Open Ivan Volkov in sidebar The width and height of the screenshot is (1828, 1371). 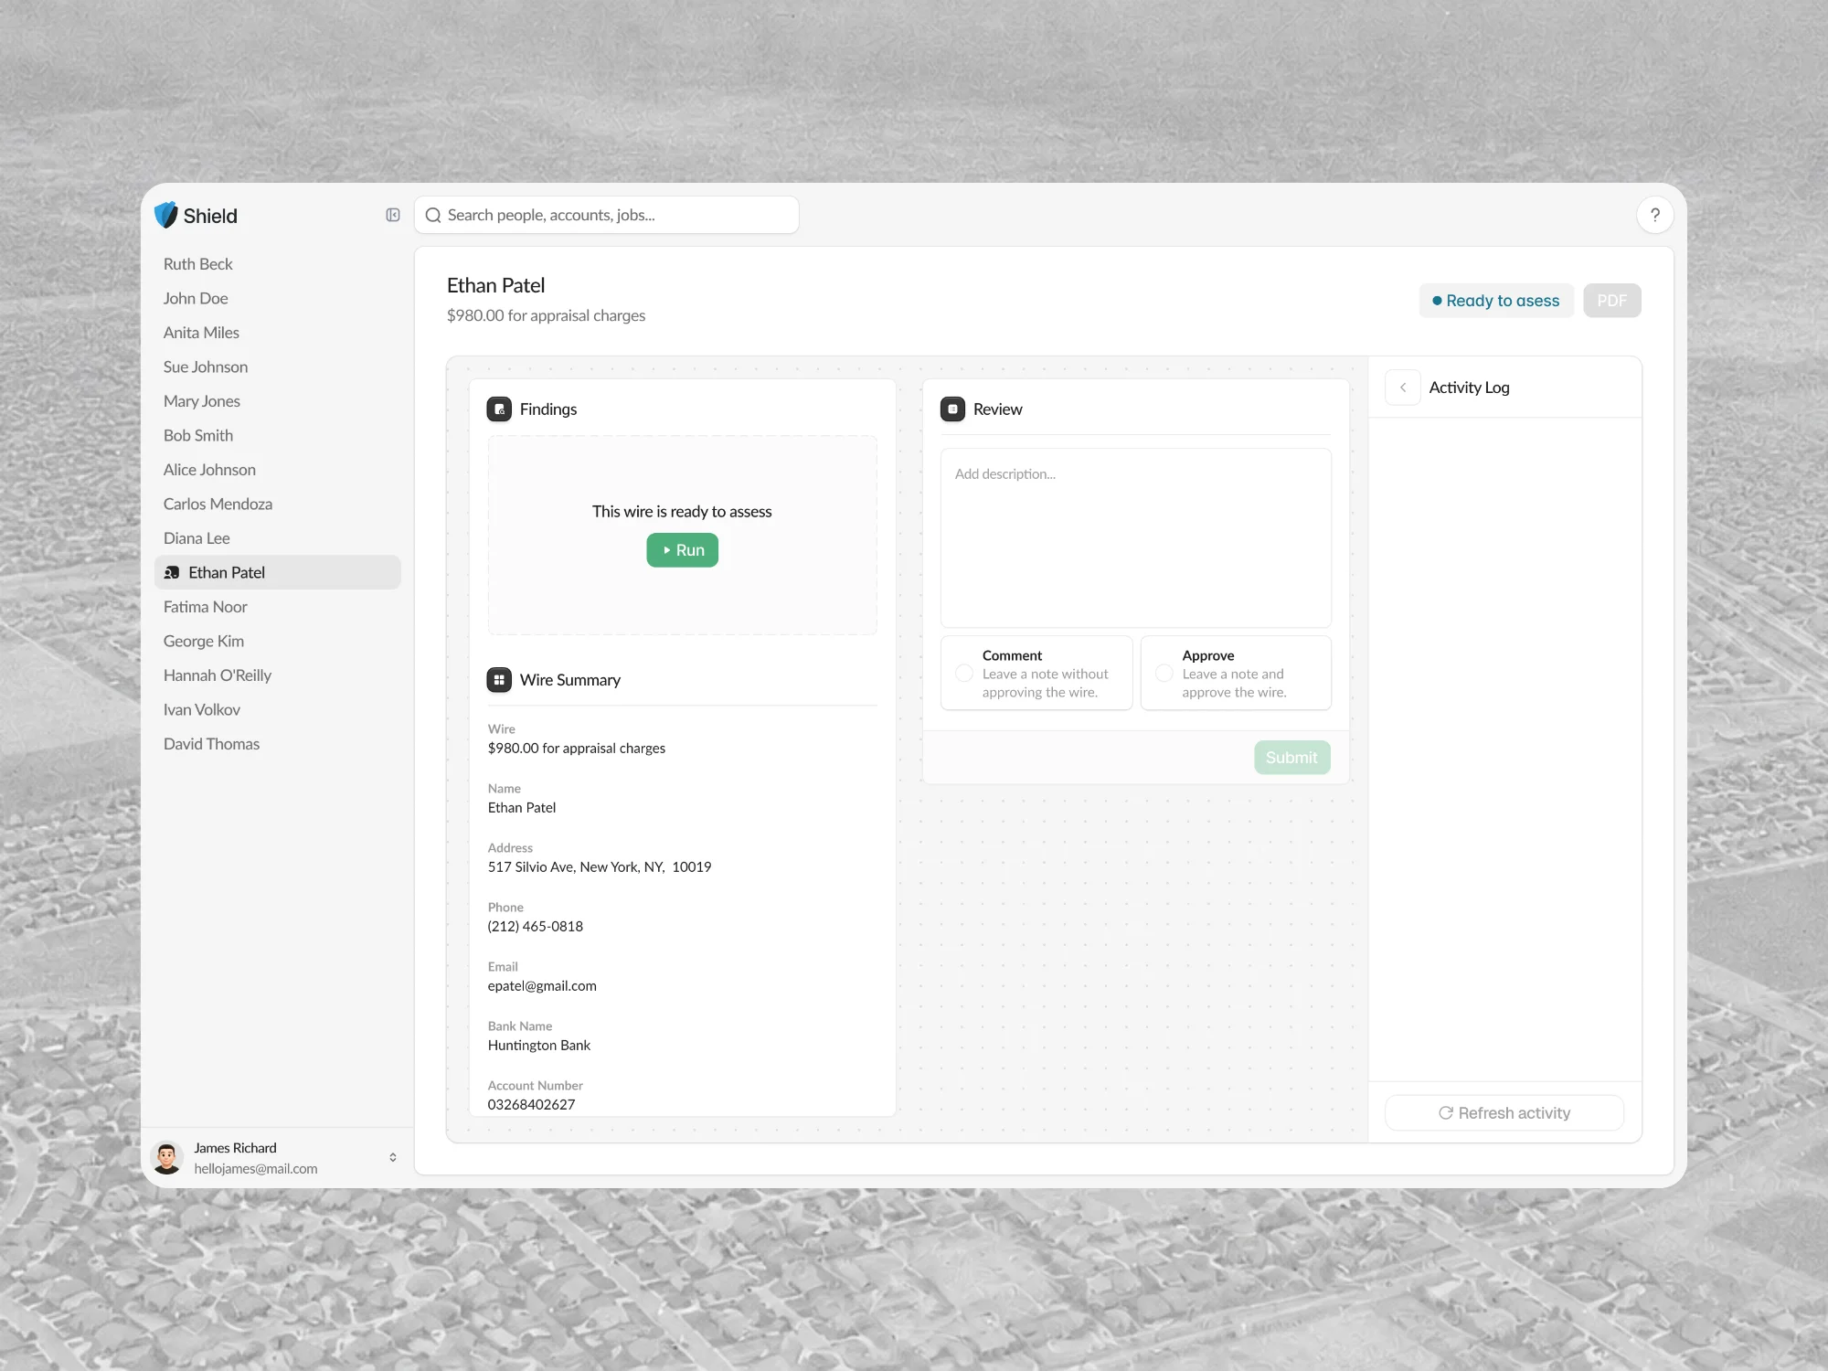point(202,710)
